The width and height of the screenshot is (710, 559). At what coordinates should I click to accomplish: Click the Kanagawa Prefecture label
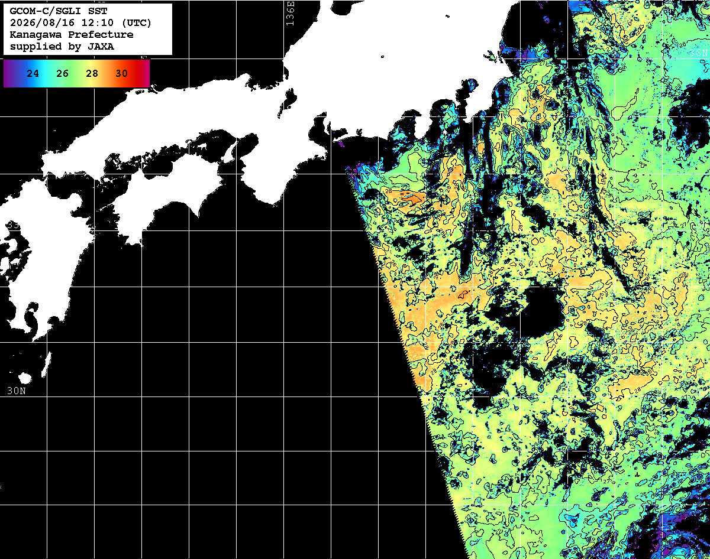pos(72,35)
